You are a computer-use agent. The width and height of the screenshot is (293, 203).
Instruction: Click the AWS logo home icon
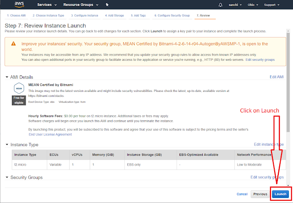(x=19, y=5)
